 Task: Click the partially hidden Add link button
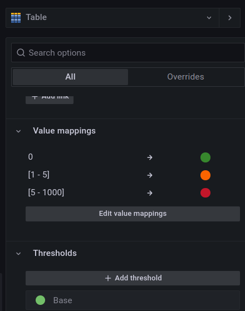click(50, 100)
